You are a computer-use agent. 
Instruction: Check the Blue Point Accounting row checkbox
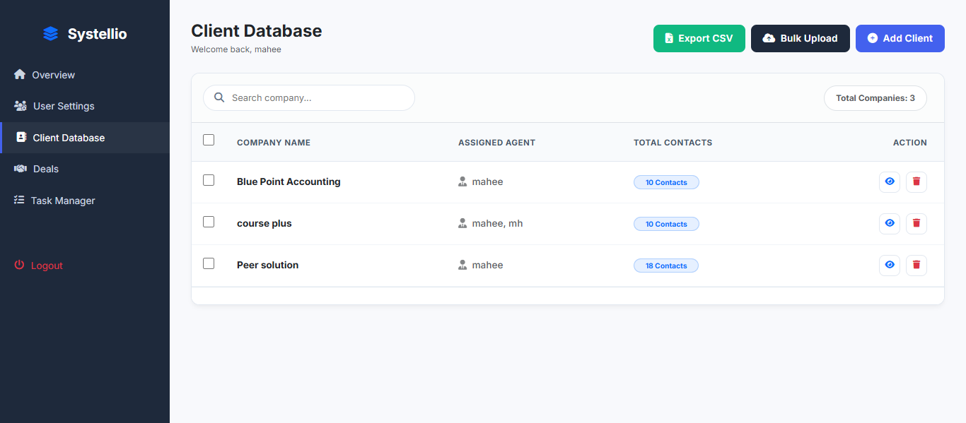click(x=209, y=180)
